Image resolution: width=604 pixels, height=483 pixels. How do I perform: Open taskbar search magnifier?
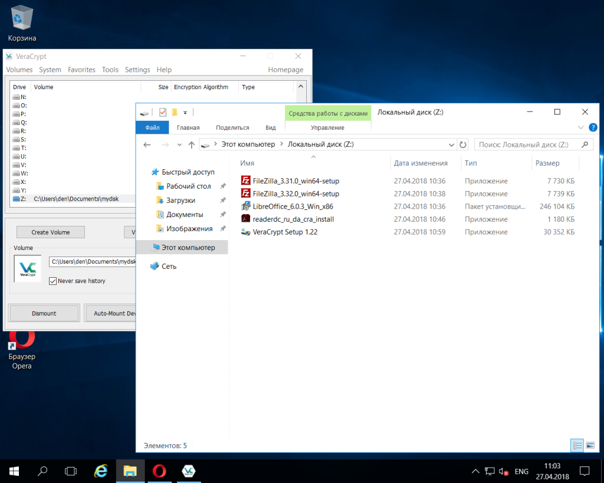tap(42, 471)
